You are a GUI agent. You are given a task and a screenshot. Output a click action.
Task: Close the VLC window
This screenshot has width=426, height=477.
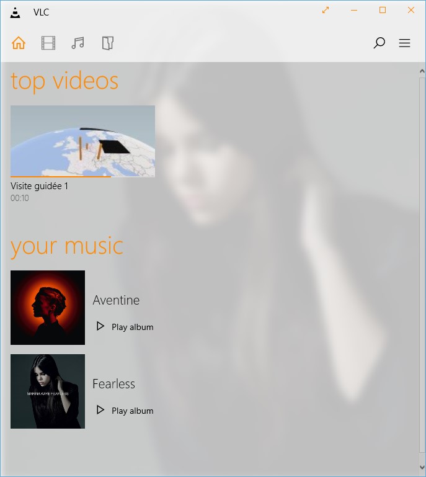(410, 10)
